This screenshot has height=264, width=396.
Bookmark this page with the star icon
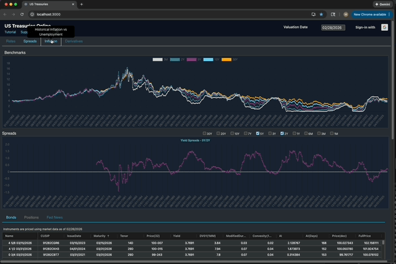pyautogui.click(x=321, y=14)
